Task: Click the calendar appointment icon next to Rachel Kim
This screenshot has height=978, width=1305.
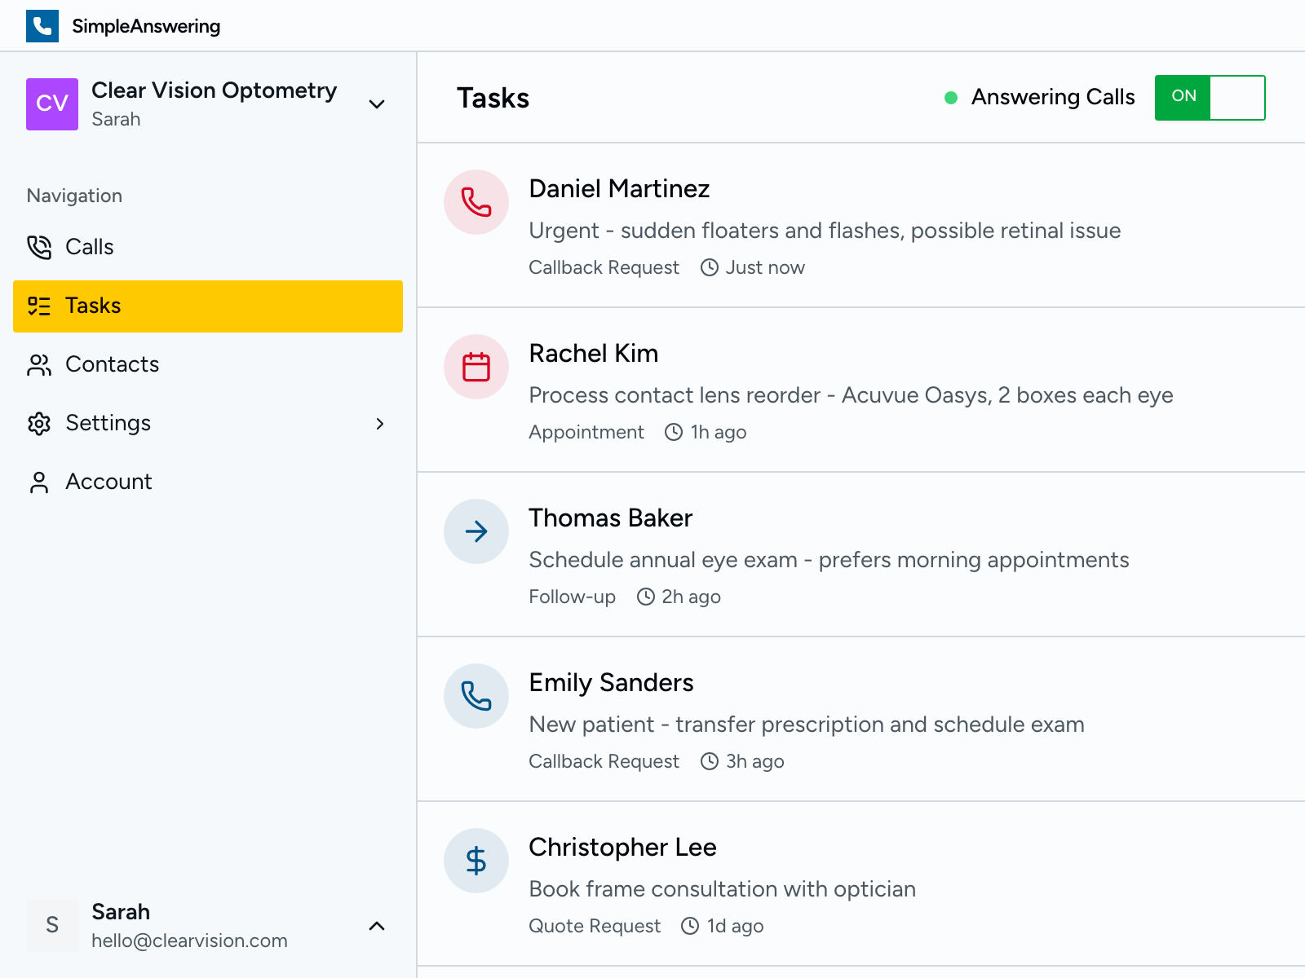Action: click(x=476, y=367)
